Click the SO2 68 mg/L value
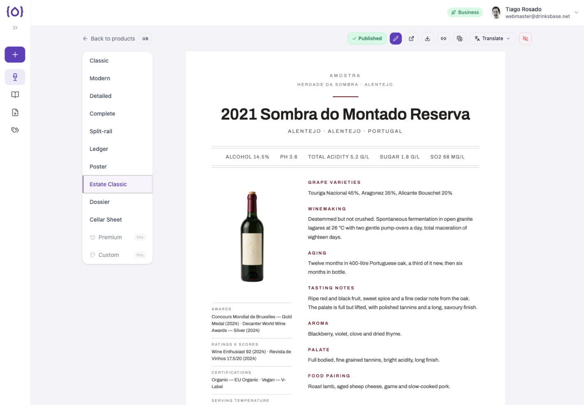Image resolution: width=584 pixels, height=405 pixels. [447, 157]
